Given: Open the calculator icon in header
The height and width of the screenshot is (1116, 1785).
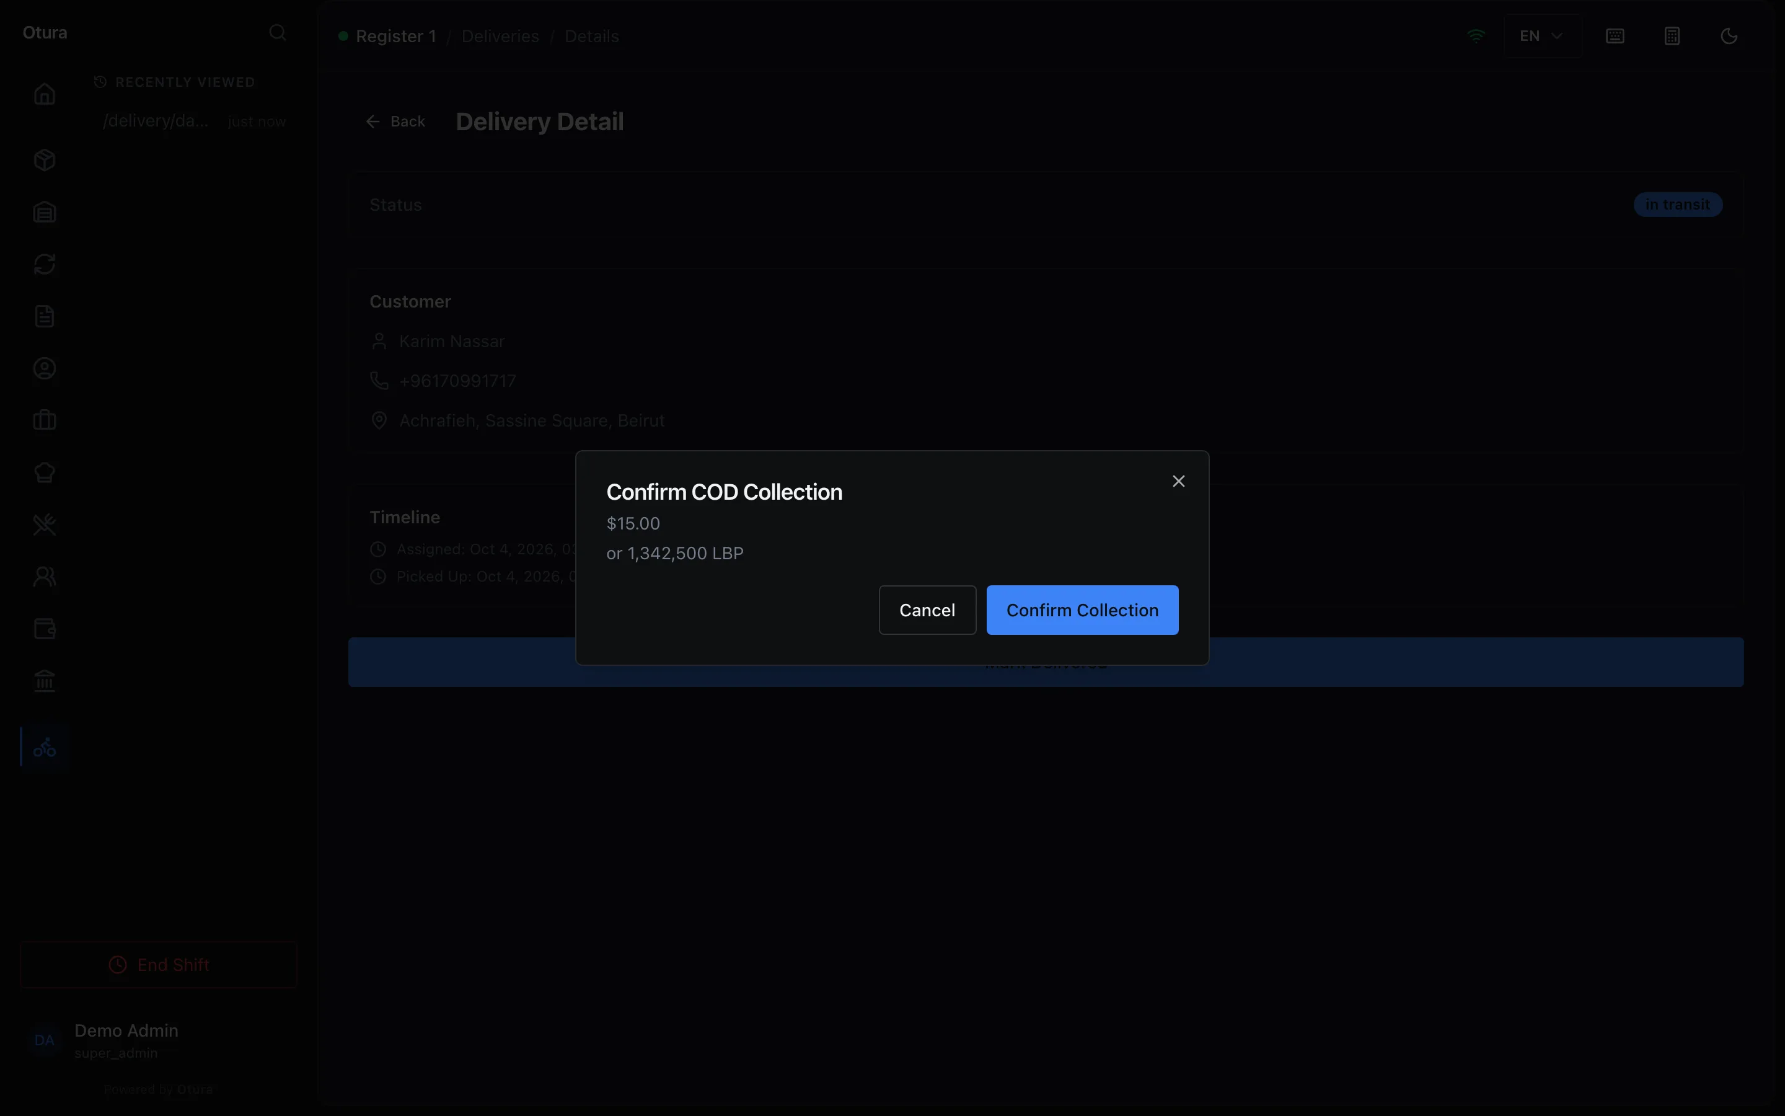Looking at the screenshot, I should 1672,36.
